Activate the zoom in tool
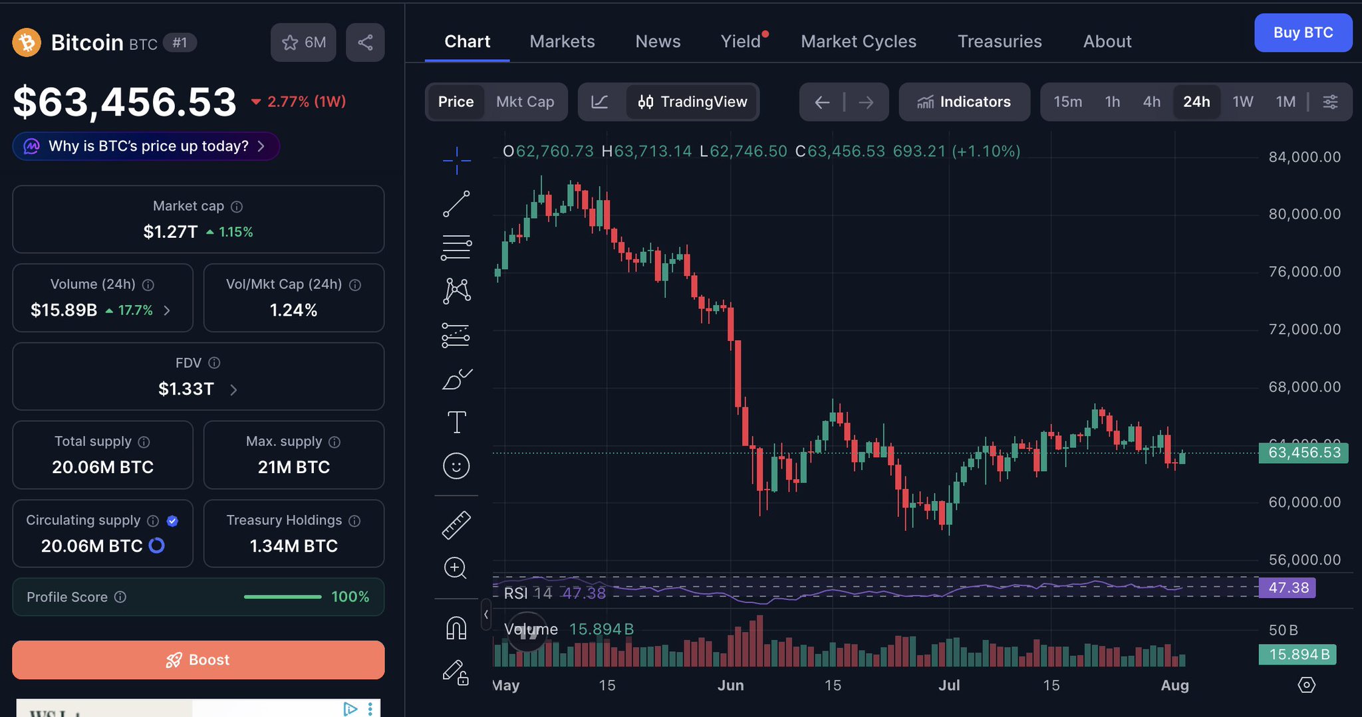1362x717 pixels. tap(456, 568)
